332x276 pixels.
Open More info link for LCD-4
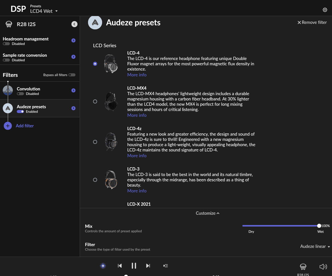pos(137,75)
